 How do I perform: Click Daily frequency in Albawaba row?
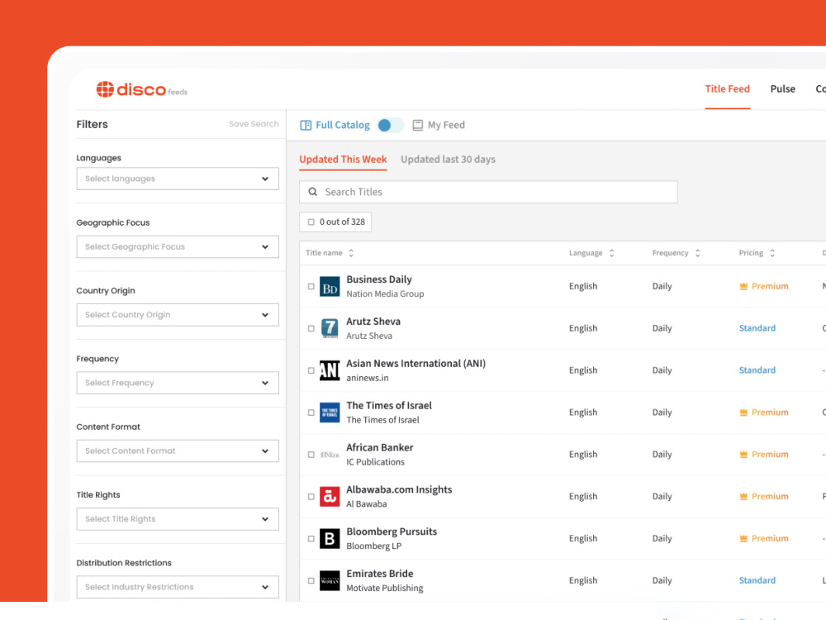(662, 496)
